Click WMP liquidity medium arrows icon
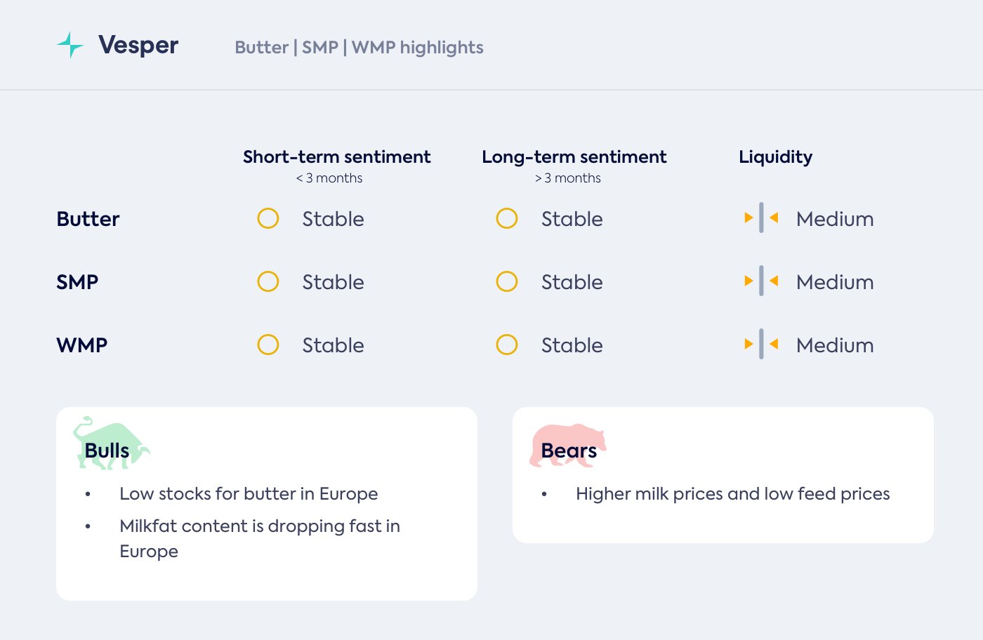The width and height of the screenshot is (983, 640). 761,345
